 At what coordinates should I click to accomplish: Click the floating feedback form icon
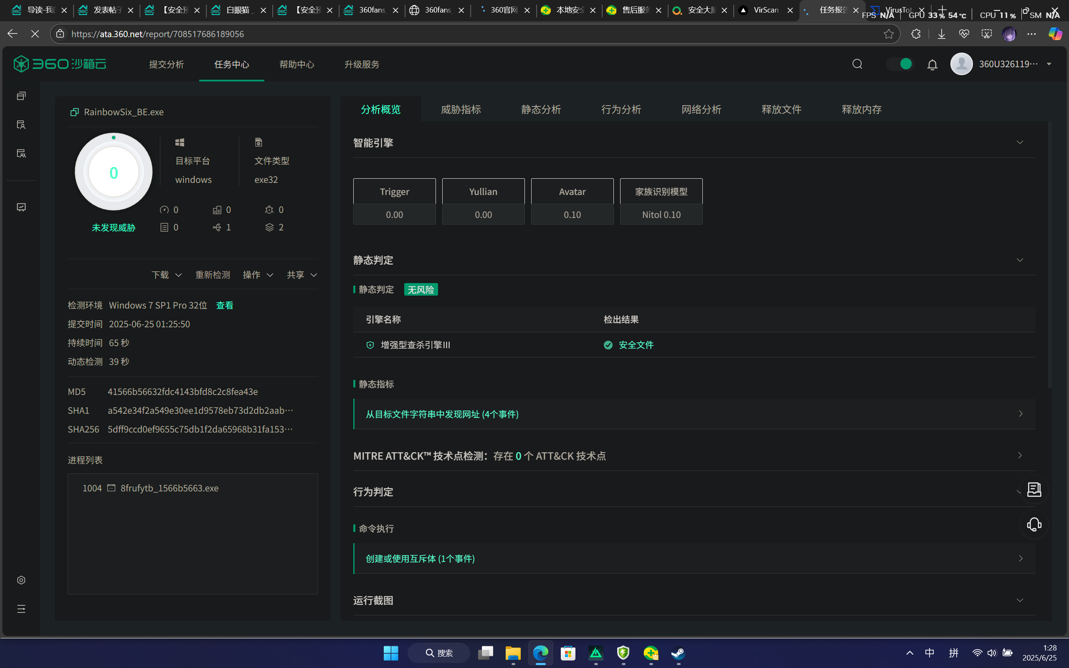[1034, 489]
